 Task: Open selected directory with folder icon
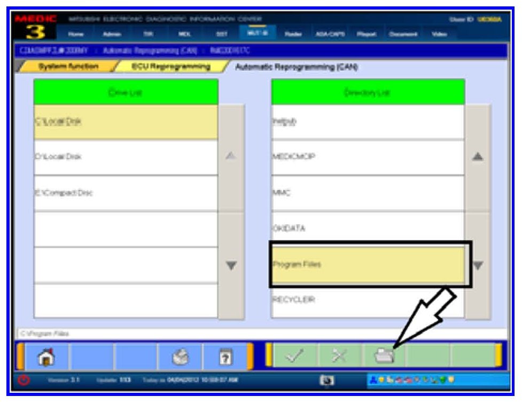(384, 357)
